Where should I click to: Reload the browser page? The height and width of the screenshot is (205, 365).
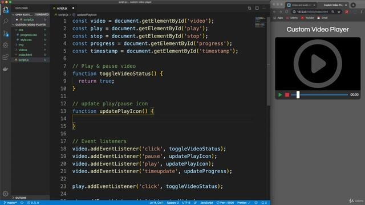coord(286,11)
